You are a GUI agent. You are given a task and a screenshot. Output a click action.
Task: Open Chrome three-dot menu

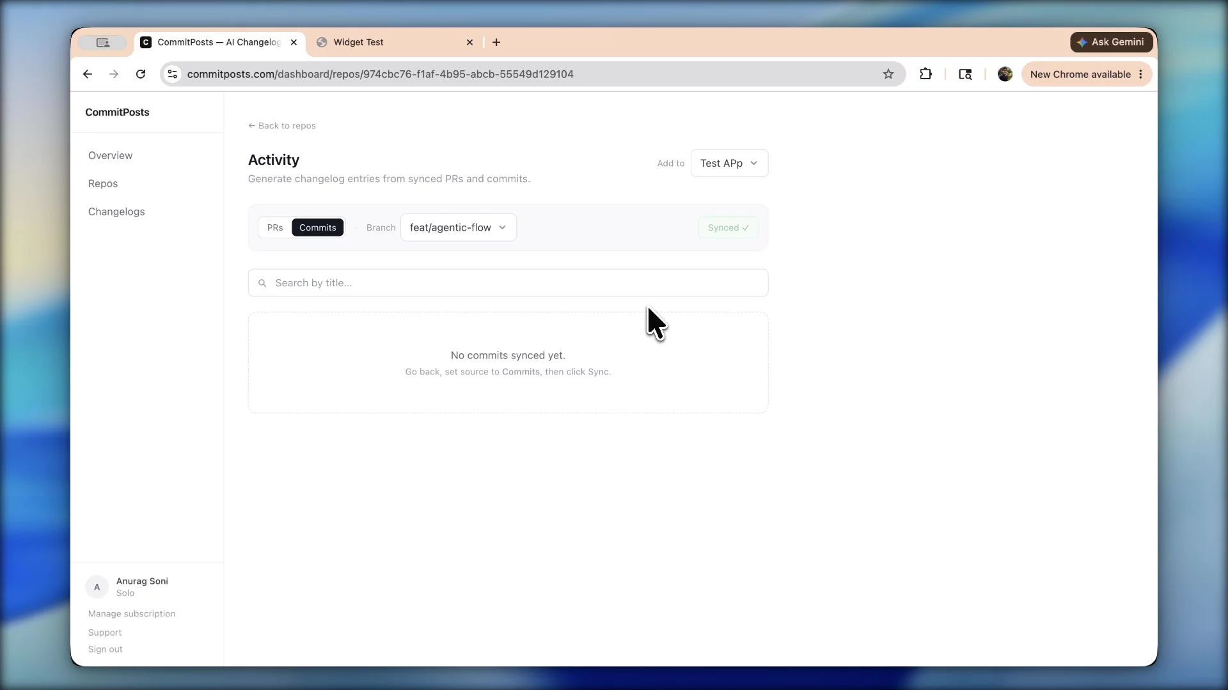1140,74
